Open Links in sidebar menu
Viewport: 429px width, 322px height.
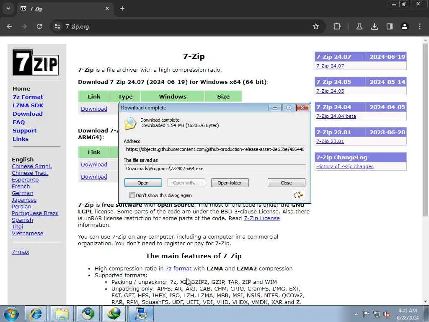point(21,139)
